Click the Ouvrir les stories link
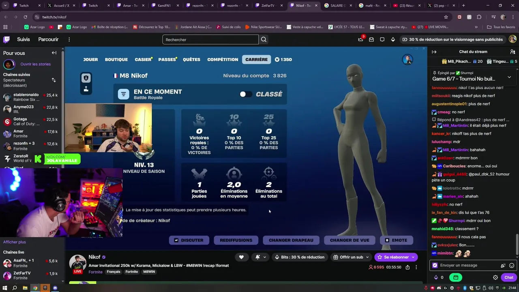 (36, 64)
